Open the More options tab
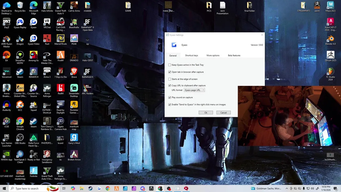Image resolution: width=341 pixels, height=192 pixels. tap(213, 55)
